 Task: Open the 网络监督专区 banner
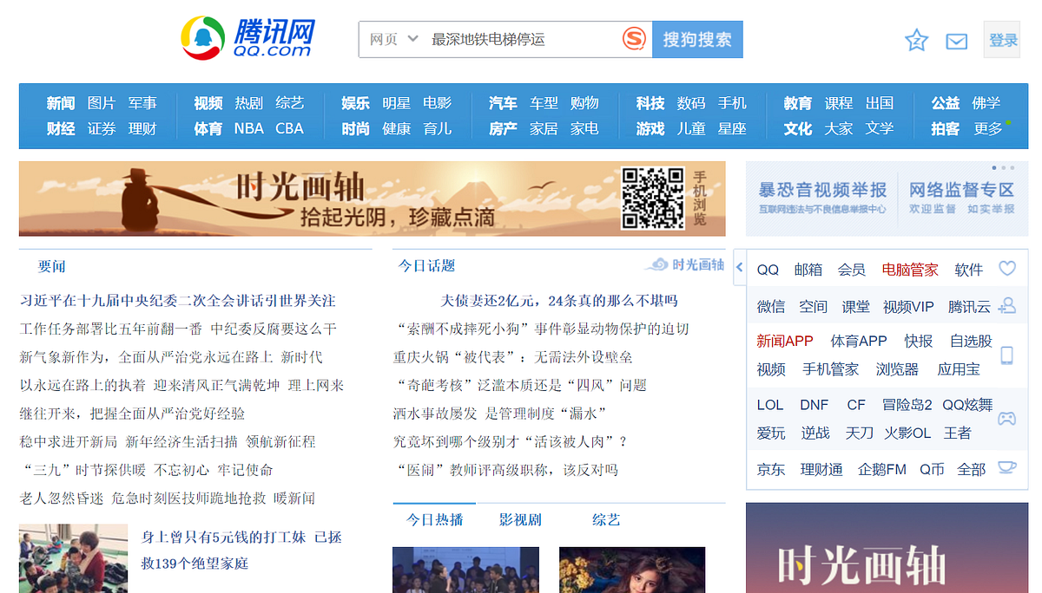[x=961, y=198]
